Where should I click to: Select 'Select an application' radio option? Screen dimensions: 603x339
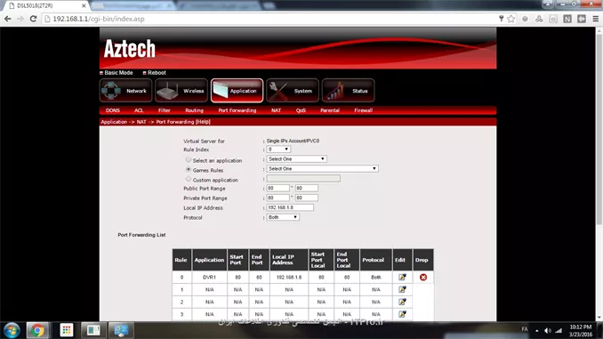pyautogui.click(x=188, y=159)
